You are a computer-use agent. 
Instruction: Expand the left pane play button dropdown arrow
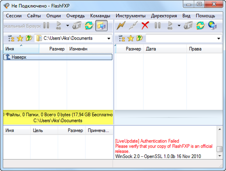tap(67, 26)
